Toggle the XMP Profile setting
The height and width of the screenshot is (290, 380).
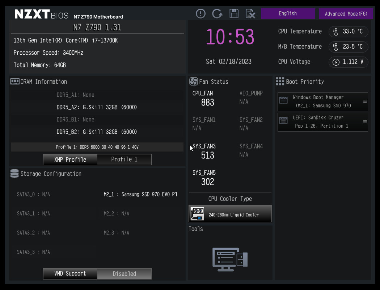click(x=70, y=159)
